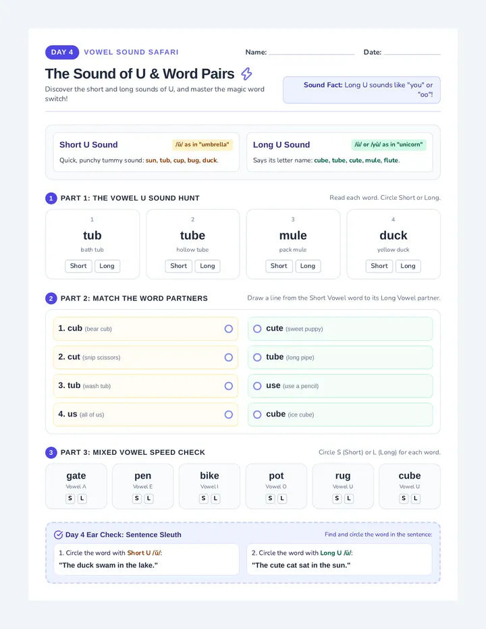Viewport: 486px width, 629px height.
Task: Click the circle next to cute
Action: point(257,329)
